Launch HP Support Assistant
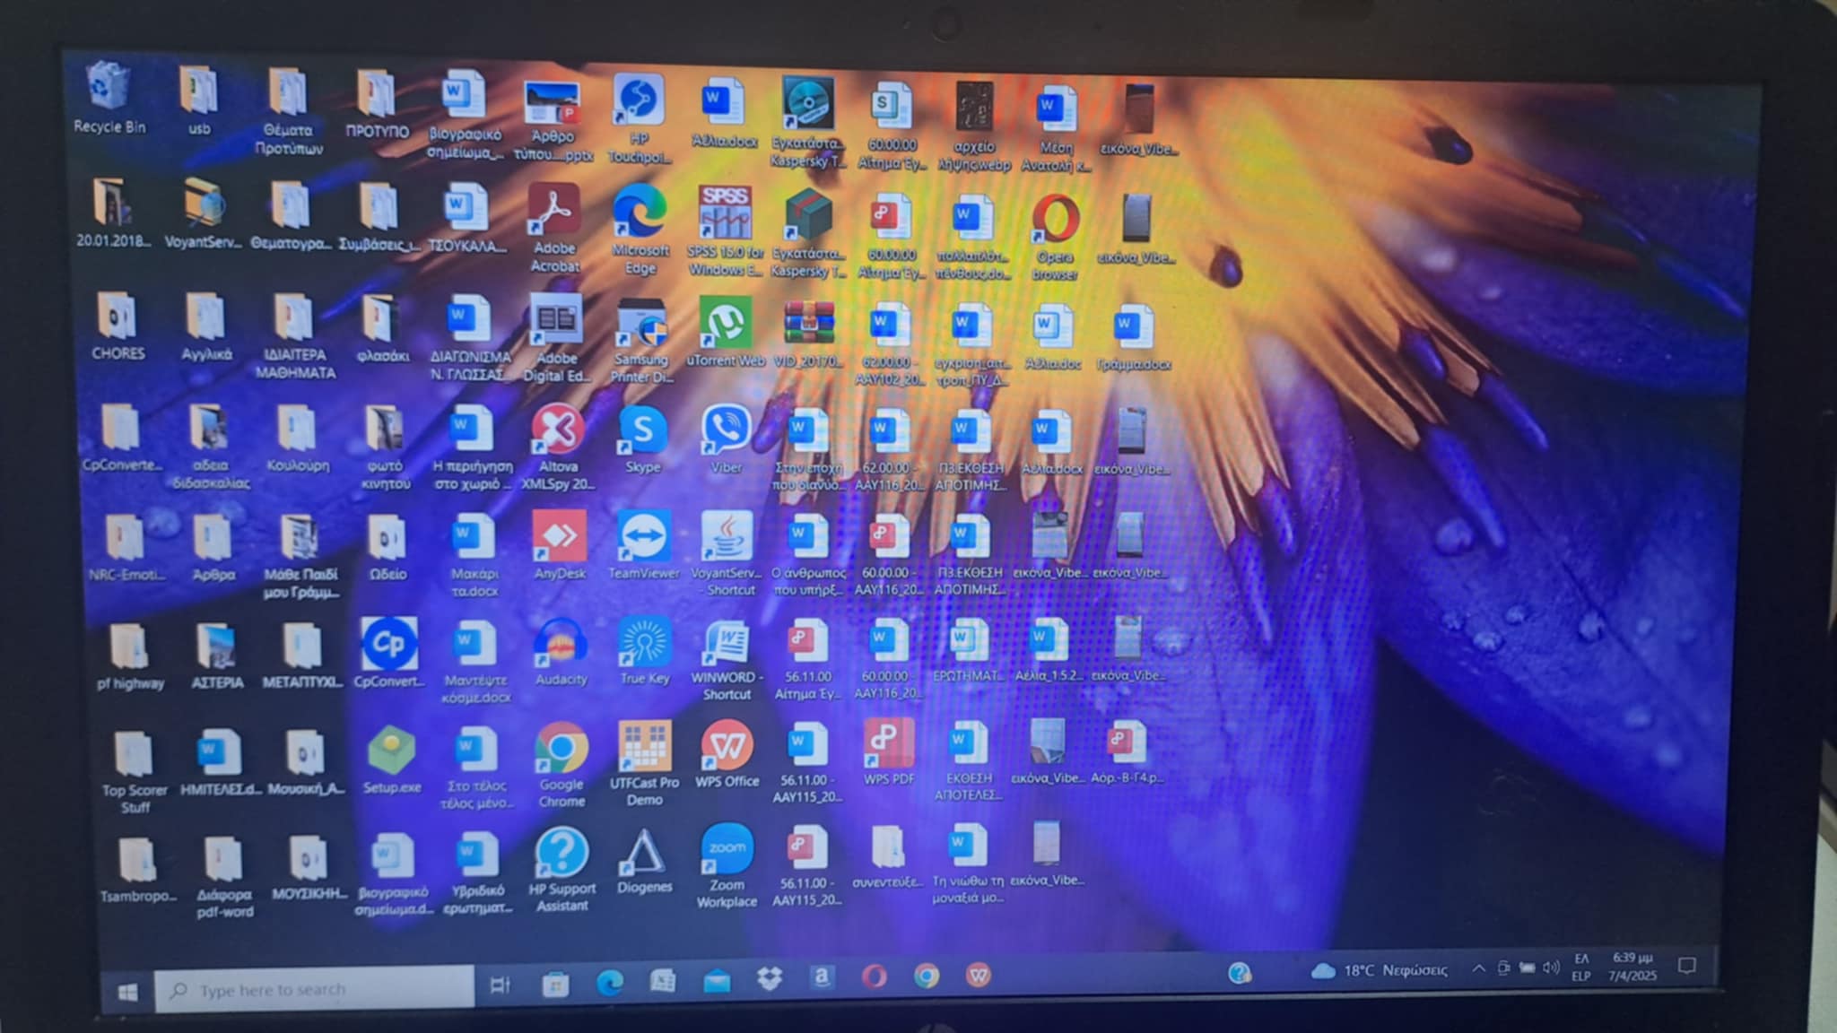 coord(562,870)
